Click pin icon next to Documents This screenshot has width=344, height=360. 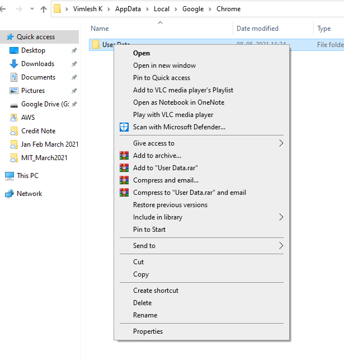(x=74, y=77)
